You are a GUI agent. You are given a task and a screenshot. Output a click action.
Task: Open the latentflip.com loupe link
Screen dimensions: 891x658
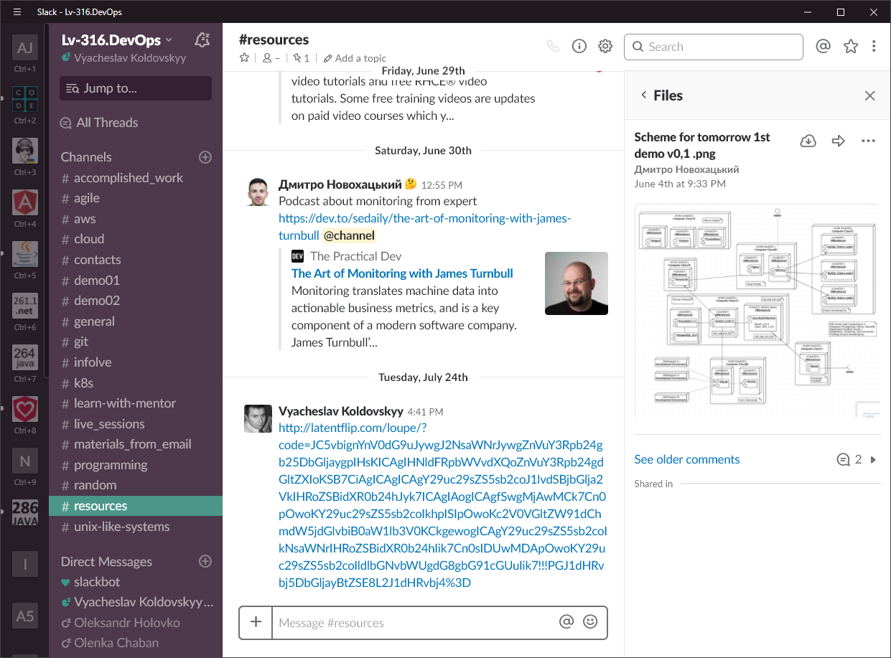[442, 505]
